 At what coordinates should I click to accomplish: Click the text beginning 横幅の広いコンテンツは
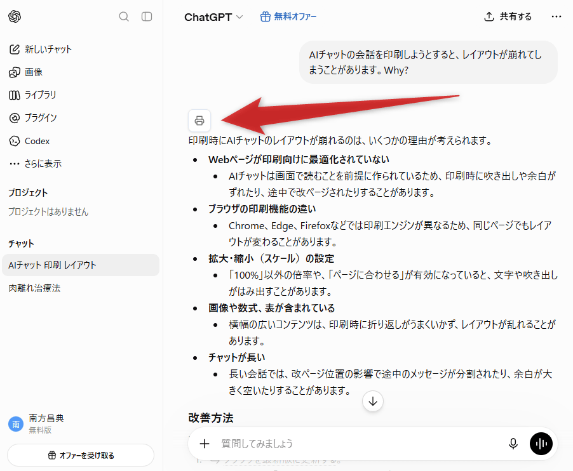[392, 333]
